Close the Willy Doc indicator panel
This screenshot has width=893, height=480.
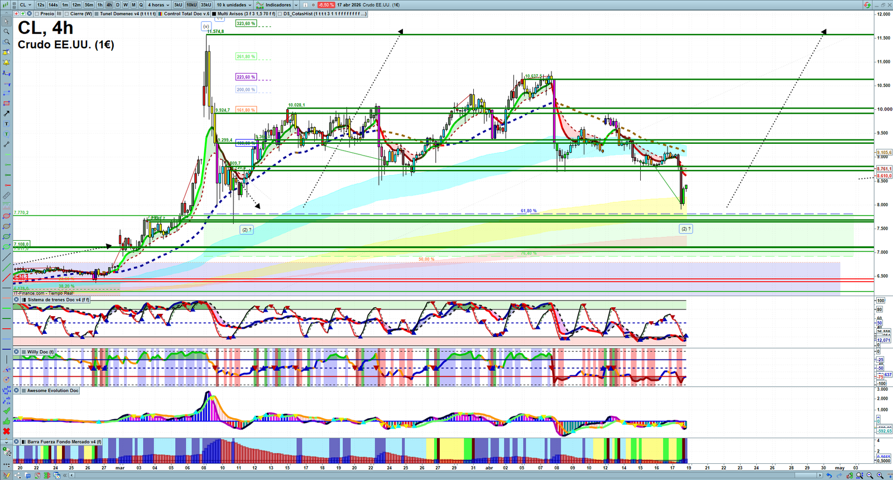[x=17, y=352]
